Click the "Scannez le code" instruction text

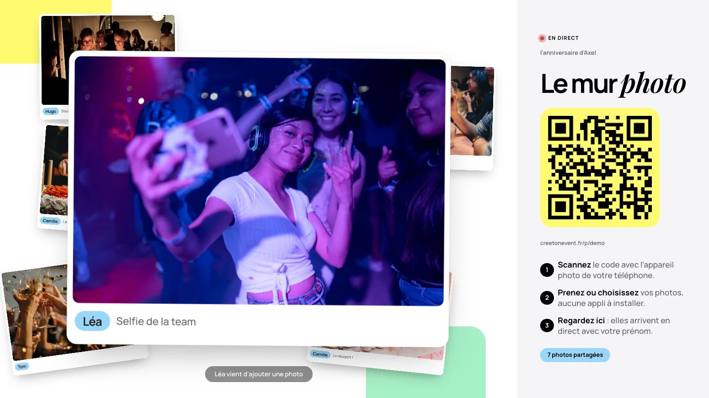click(616, 270)
